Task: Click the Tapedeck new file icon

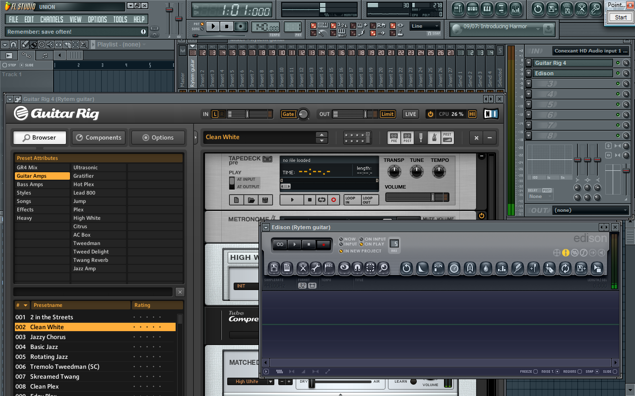Action: pos(237,200)
